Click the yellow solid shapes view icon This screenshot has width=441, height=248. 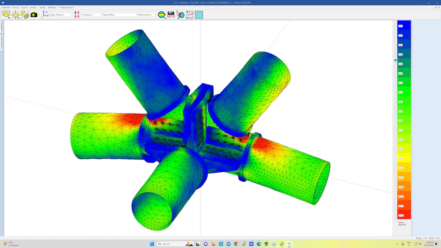(x=25, y=15)
